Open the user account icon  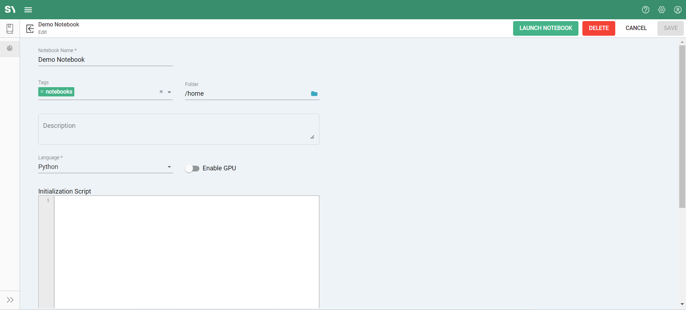pos(677,10)
